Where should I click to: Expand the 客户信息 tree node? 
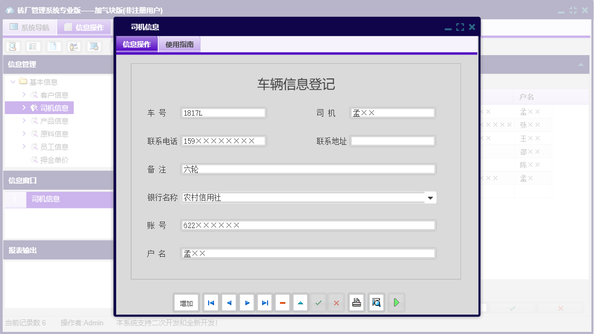click(x=23, y=95)
